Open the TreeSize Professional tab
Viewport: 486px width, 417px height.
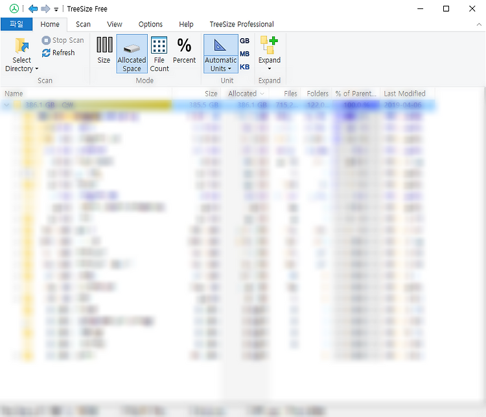242,24
